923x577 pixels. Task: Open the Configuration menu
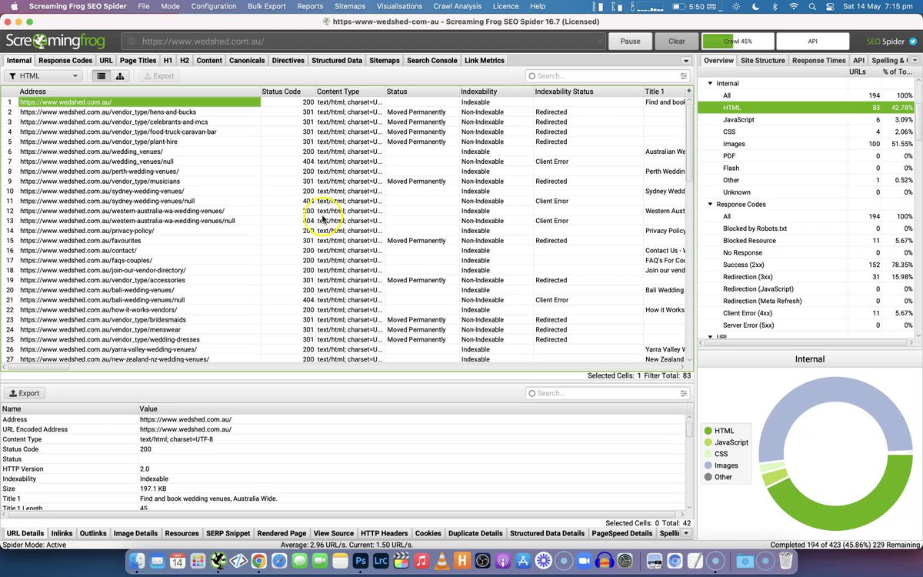point(214,6)
